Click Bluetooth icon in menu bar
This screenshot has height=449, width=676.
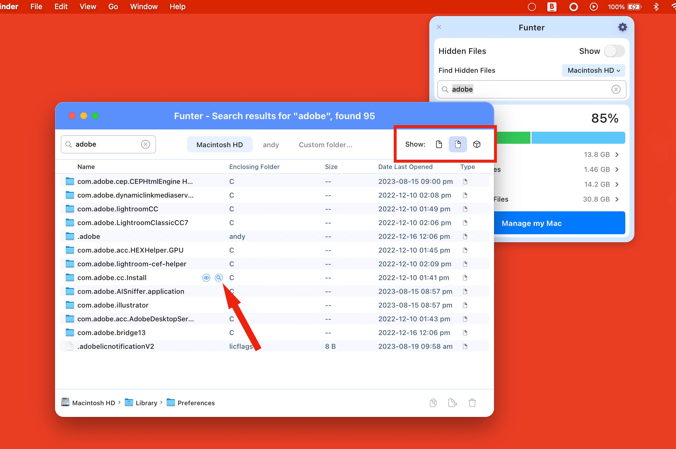(x=656, y=7)
